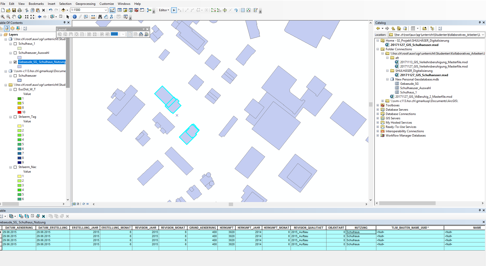Enable the Schulhaus_1 layer checkbox

coord(15,44)
